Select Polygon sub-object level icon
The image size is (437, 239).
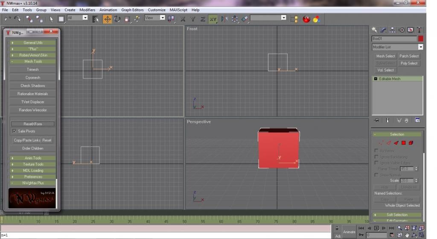pos(403,143)
